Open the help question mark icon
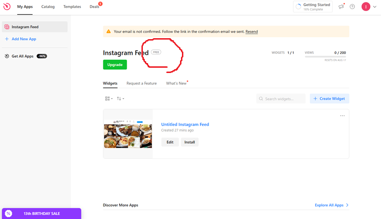Screen dimensions: 381x219 coord(352,7)
